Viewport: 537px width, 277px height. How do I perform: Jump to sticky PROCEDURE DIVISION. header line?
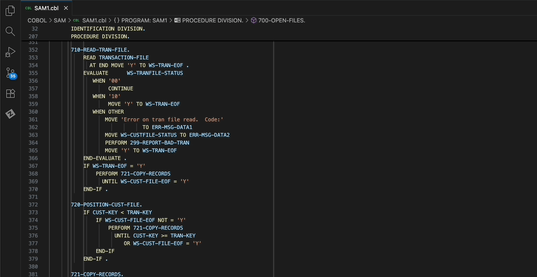tap(100, 37)
